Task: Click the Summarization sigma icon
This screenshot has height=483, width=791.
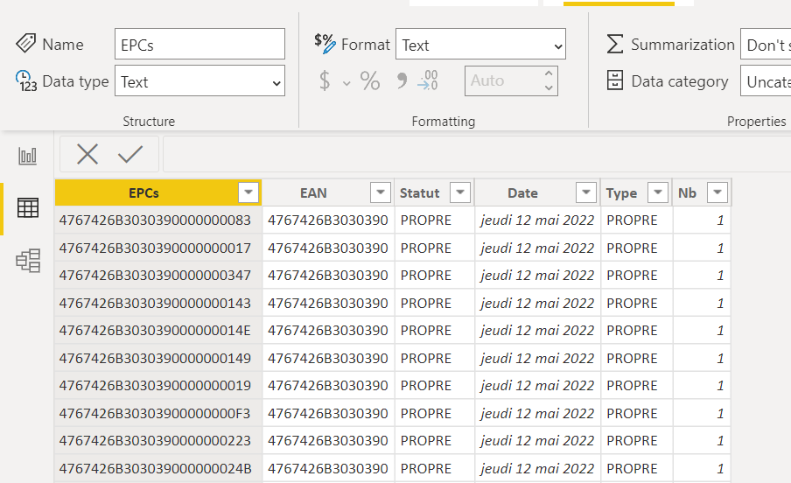Action: [x=614, y=44]
